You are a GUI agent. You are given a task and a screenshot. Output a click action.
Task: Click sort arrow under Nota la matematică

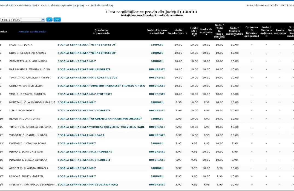235,36
